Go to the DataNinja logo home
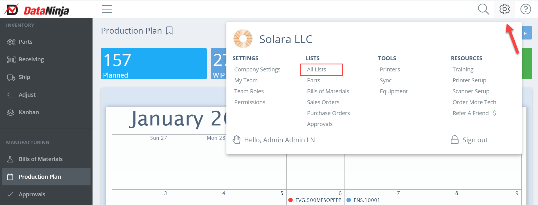 37,10
